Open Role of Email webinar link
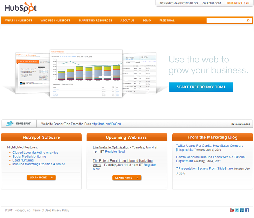This screenshot has width=254, height=218. pos(123,163)
